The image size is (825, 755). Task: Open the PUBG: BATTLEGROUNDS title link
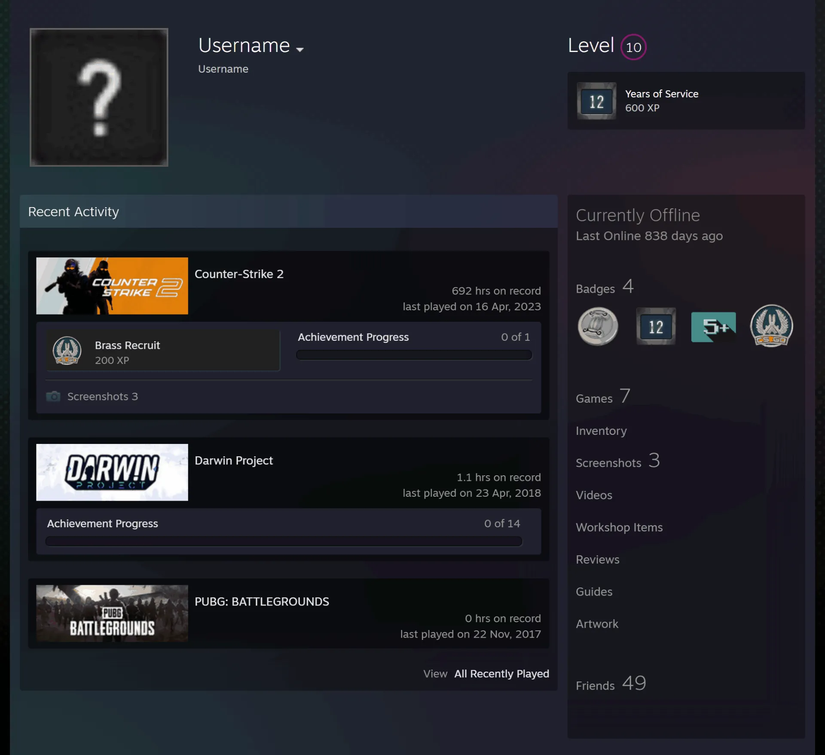click(262, 602)
